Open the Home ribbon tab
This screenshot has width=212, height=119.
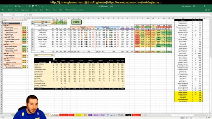[x=10, y=10]
